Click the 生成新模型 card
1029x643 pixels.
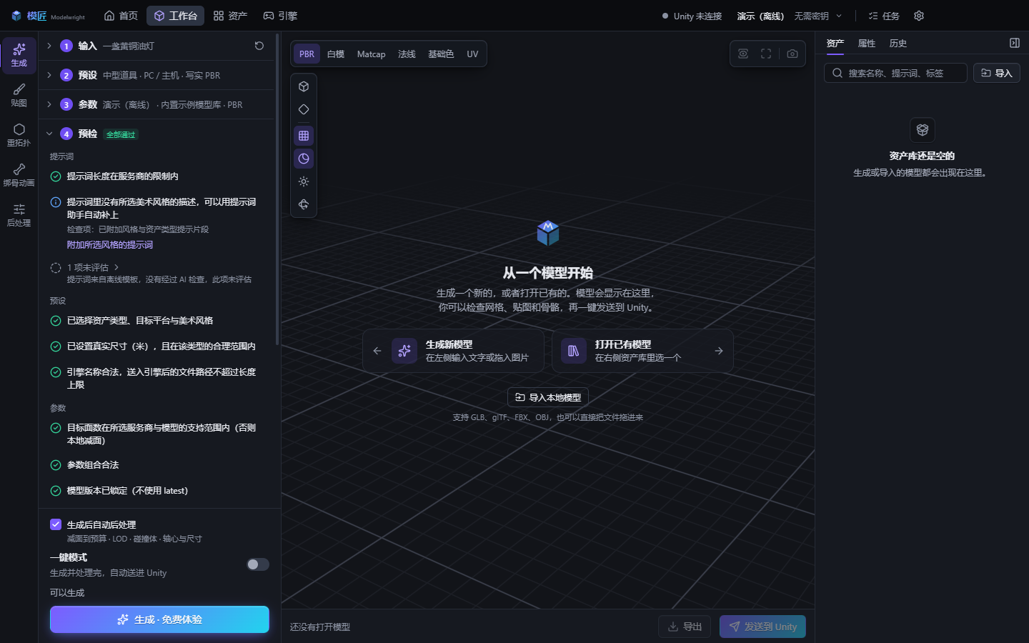453,351
